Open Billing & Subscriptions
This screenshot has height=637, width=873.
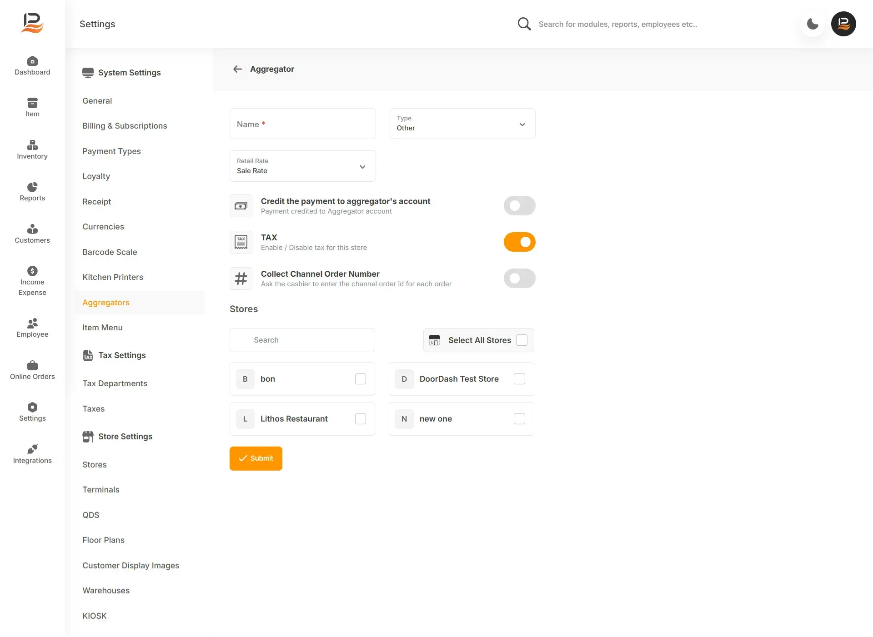pos(125,126)
